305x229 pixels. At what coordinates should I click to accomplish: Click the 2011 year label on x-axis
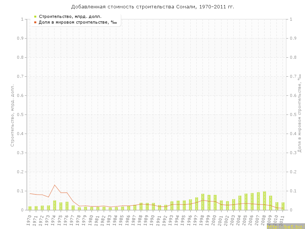283,219
